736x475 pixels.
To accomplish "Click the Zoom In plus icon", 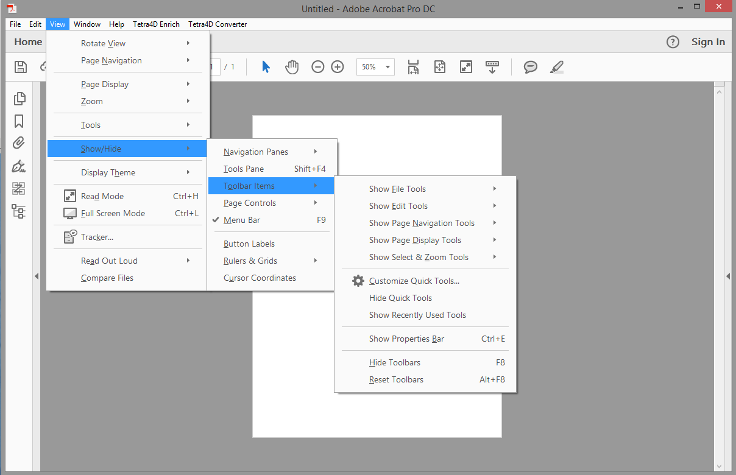I will 338,67.
